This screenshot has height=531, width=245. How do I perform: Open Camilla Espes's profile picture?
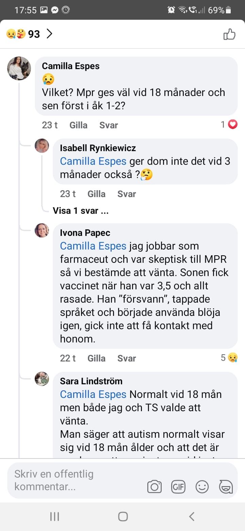[x=19, y=68]
